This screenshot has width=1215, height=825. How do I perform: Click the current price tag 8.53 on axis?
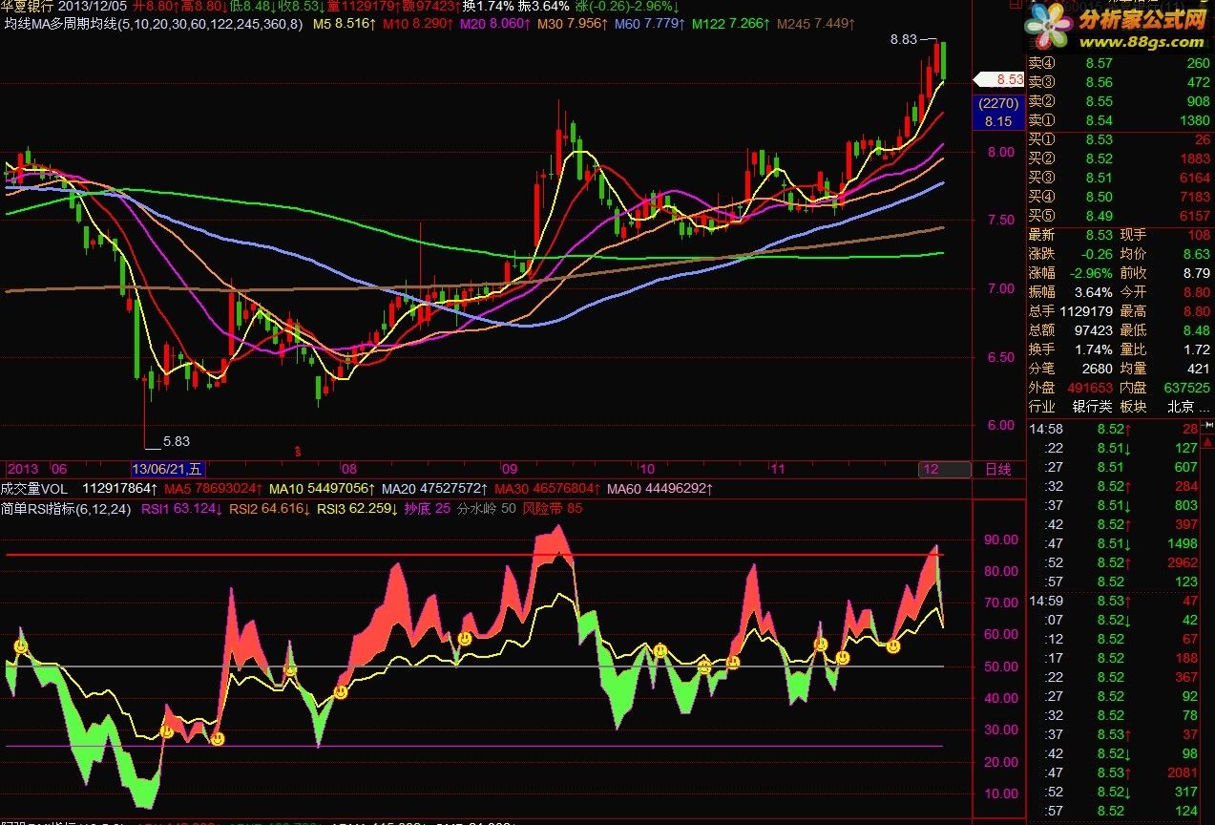click(998, 79)
